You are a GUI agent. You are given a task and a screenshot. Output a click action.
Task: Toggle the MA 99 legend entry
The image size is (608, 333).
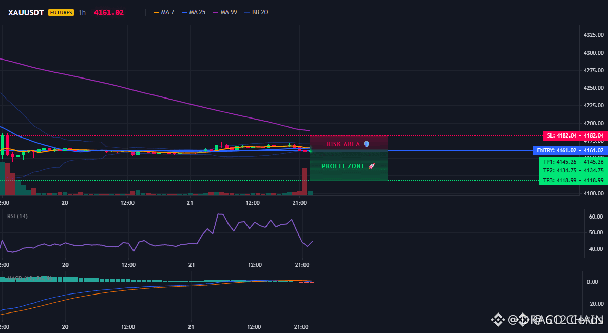tap(225, 12)
